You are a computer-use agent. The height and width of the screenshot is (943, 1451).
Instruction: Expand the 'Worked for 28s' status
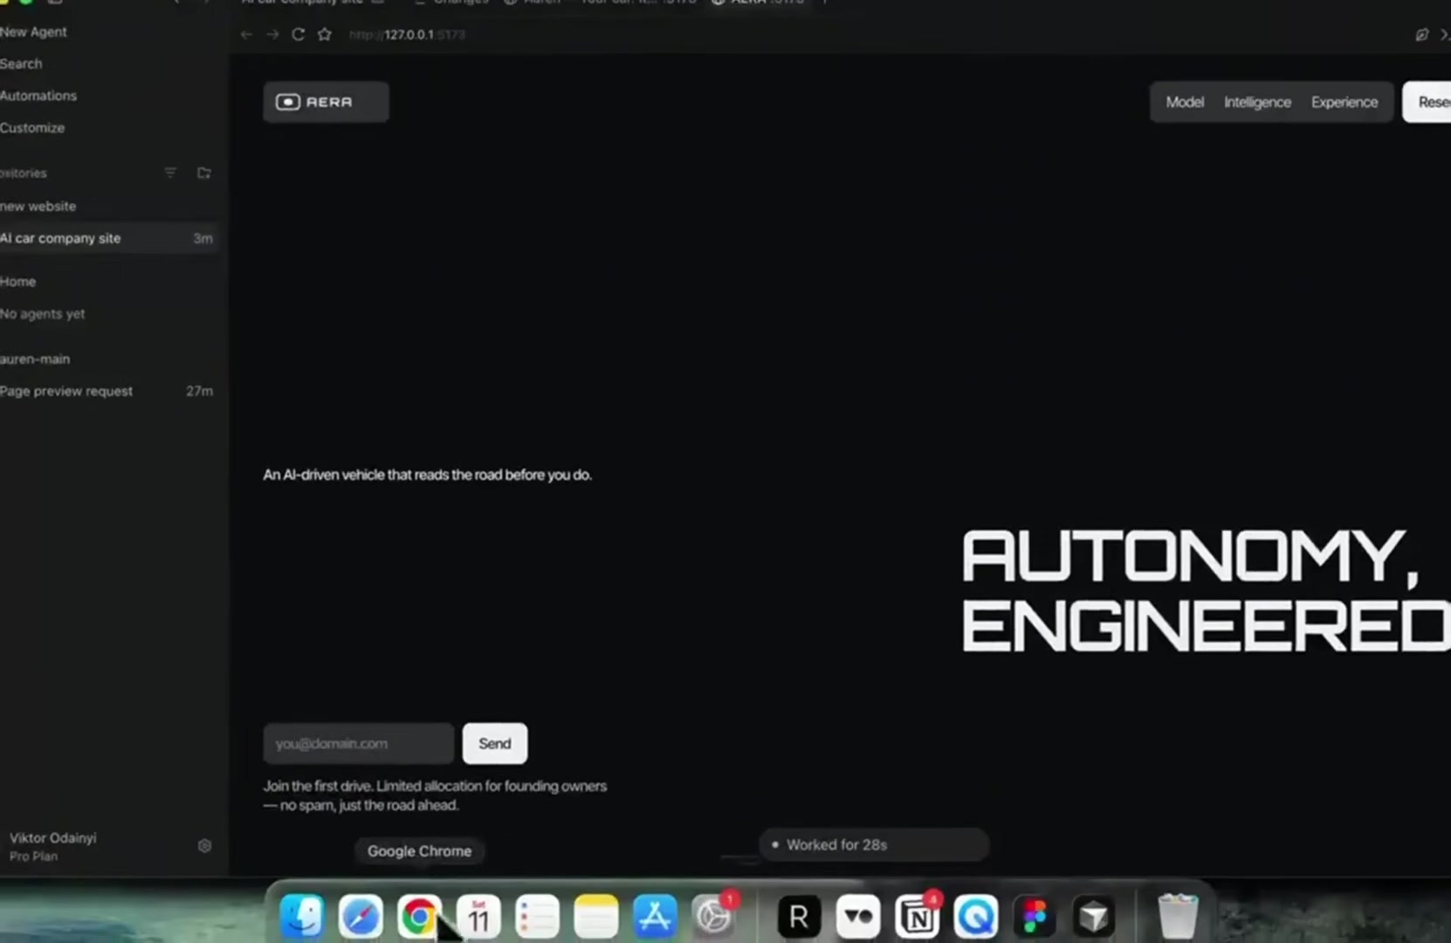873,845
